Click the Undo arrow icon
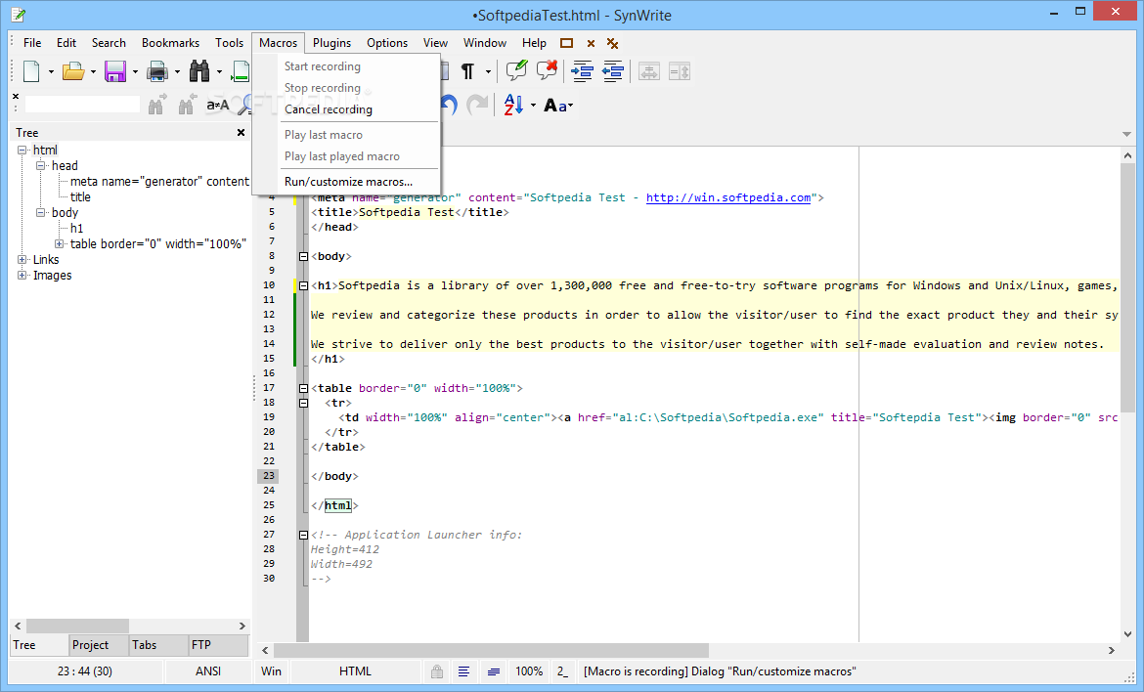The height and width of the screenshot is (692, 1144). [449, 106]
